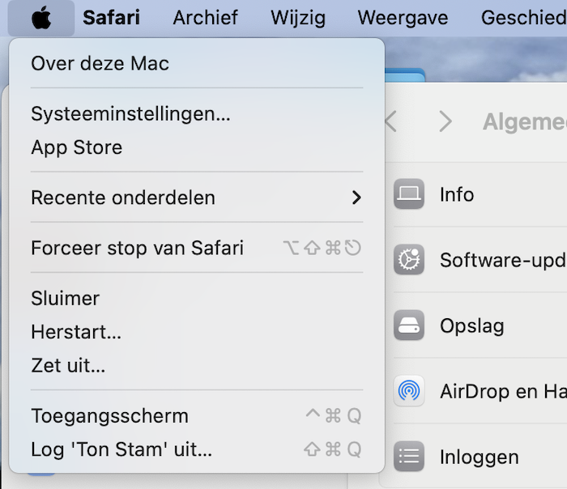Click the Software-update gear icon
The image size is (567, 489).
(x=409, y=260)
